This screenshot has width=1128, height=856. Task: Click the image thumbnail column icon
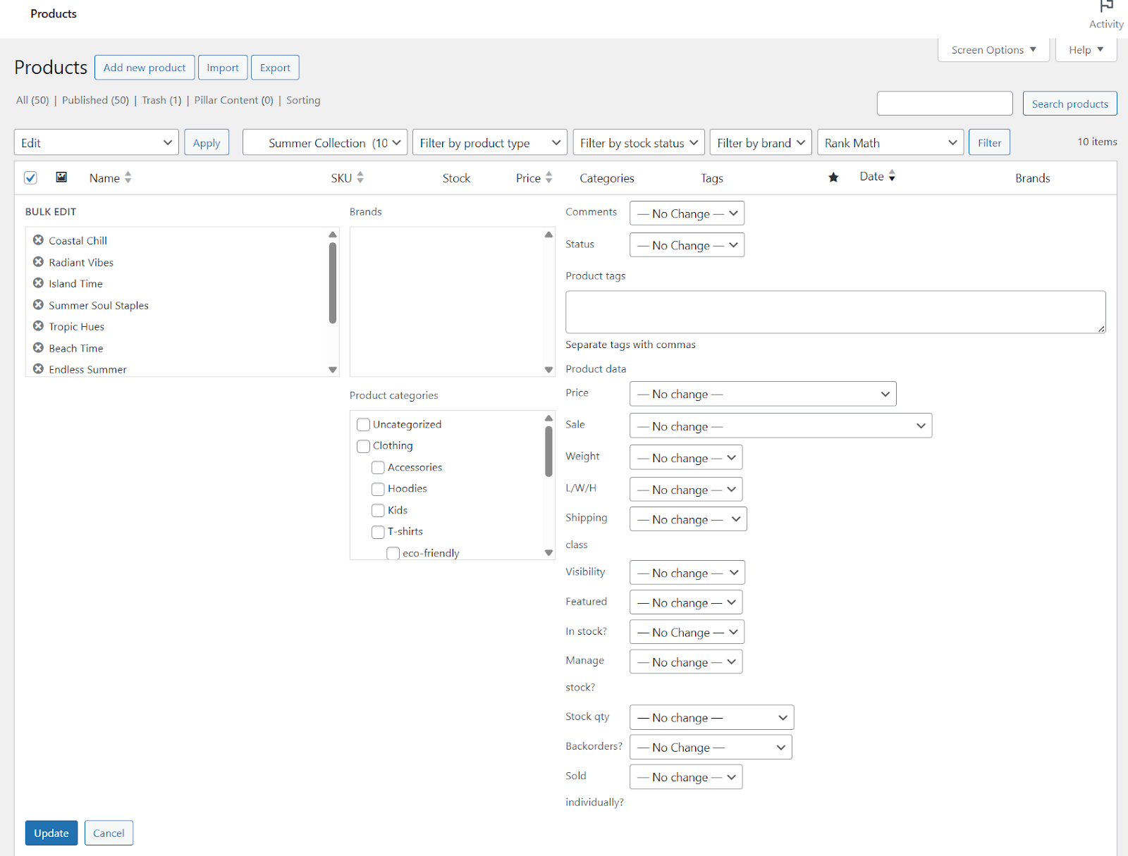click(x=61, y=178)
